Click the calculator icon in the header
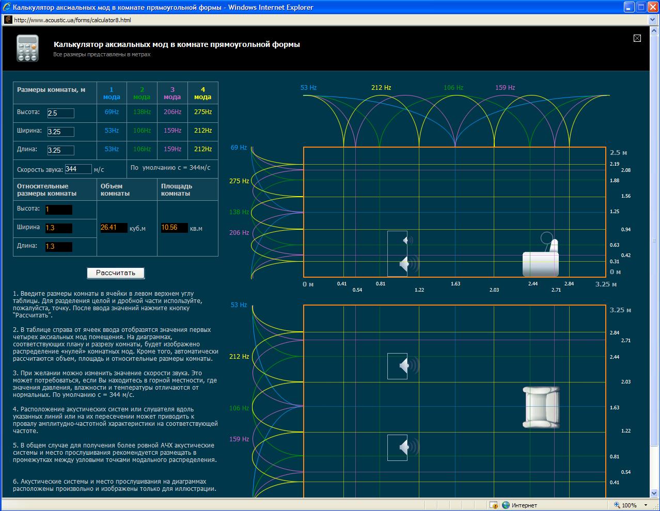Viewport: 660px width, 511px height. tap(27, 49)
